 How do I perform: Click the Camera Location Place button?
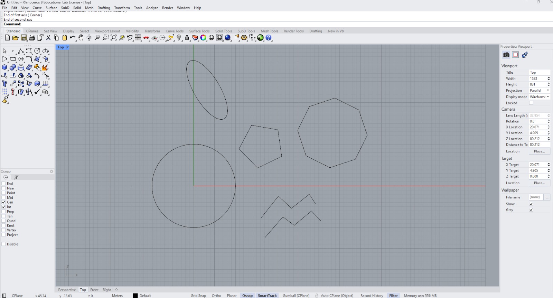[539, 151]
